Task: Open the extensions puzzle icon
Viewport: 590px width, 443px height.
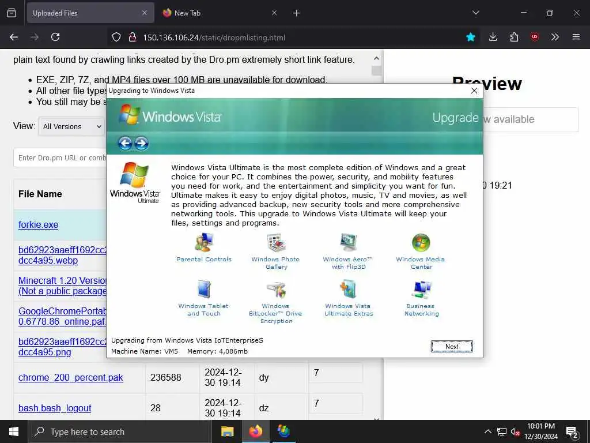Action: coord(514,37)
